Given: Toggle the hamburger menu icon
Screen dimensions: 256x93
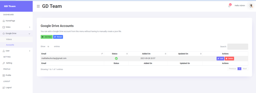Looking at the screenshot, I should [38, 6].
